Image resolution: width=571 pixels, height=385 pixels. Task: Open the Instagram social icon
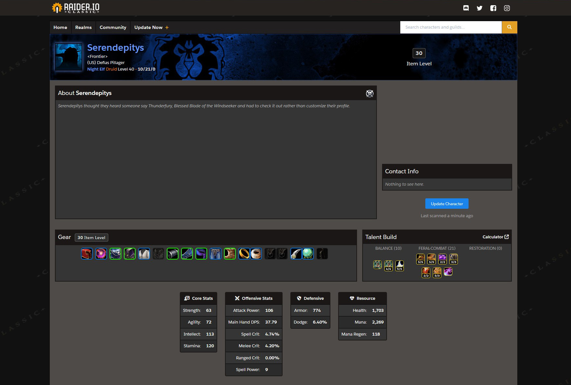point(507,8)
